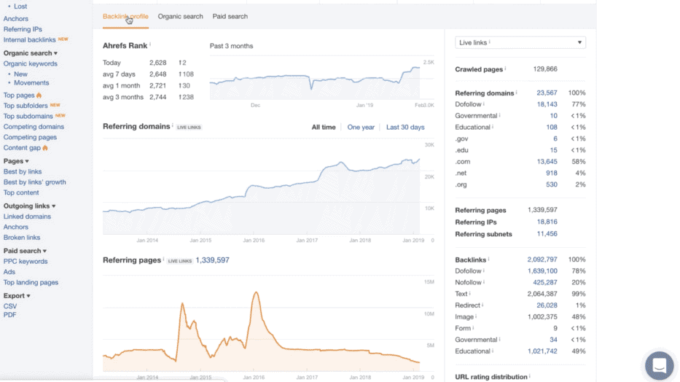Switch to the Backlink profile tab

click(x=125, y=17)
